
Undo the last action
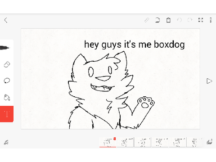coord(179,20)
